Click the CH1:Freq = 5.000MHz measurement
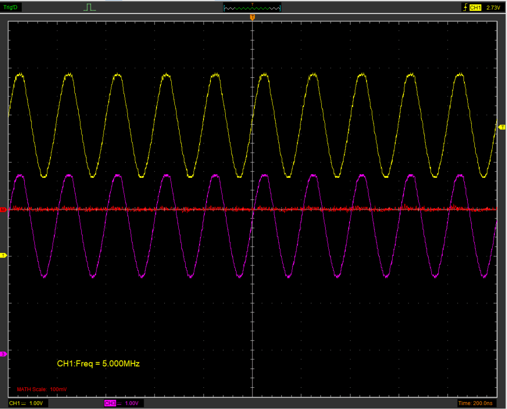The image size is (507, 409). click(x=99, y=364)
